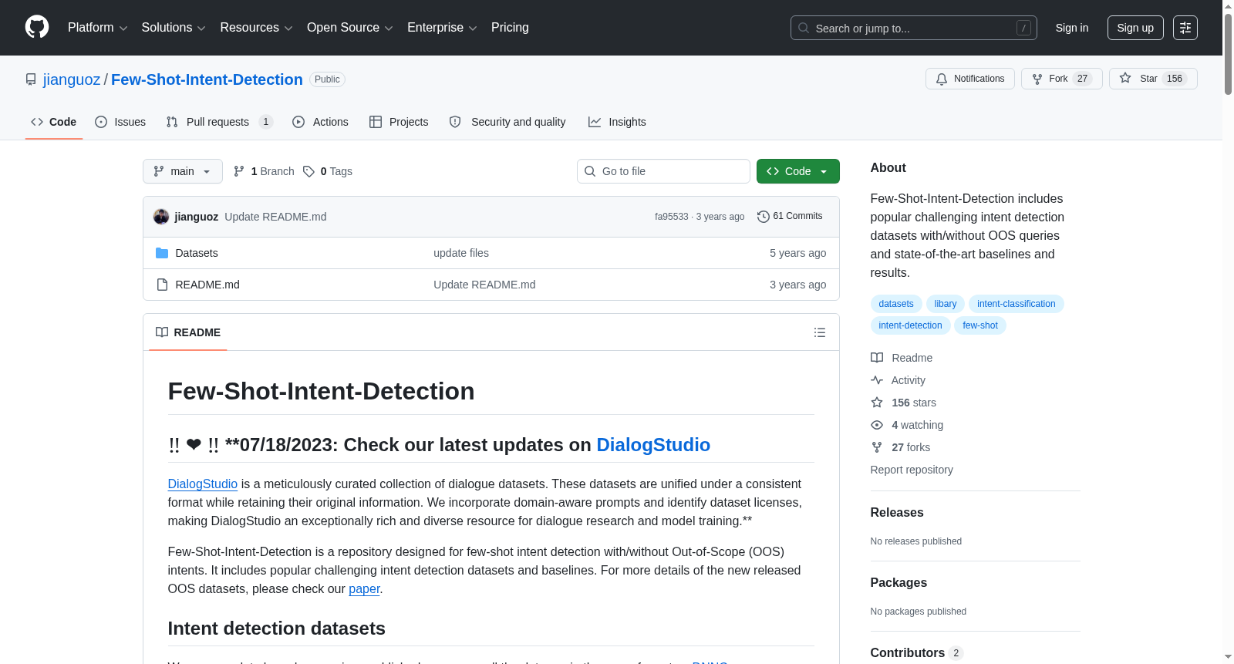1234x664 pixels.
Task: Click the repository icon beside jianguoz
Action: pos(31,79)
